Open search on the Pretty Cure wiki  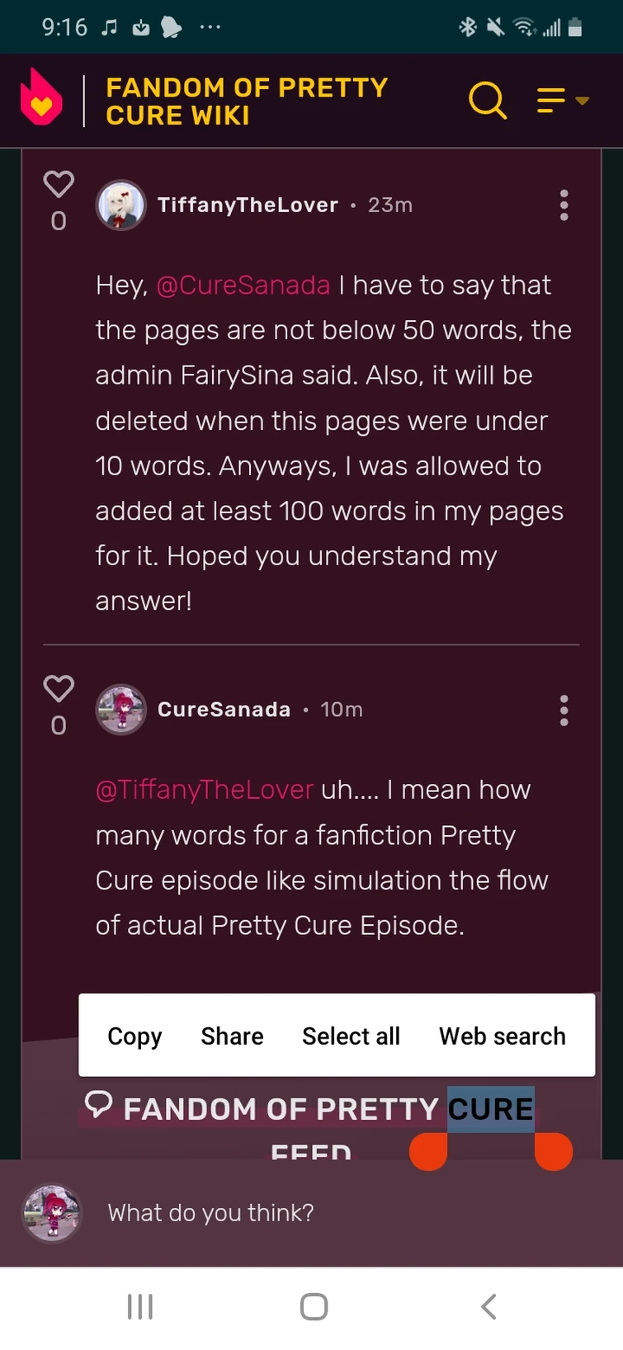point(488,100)
